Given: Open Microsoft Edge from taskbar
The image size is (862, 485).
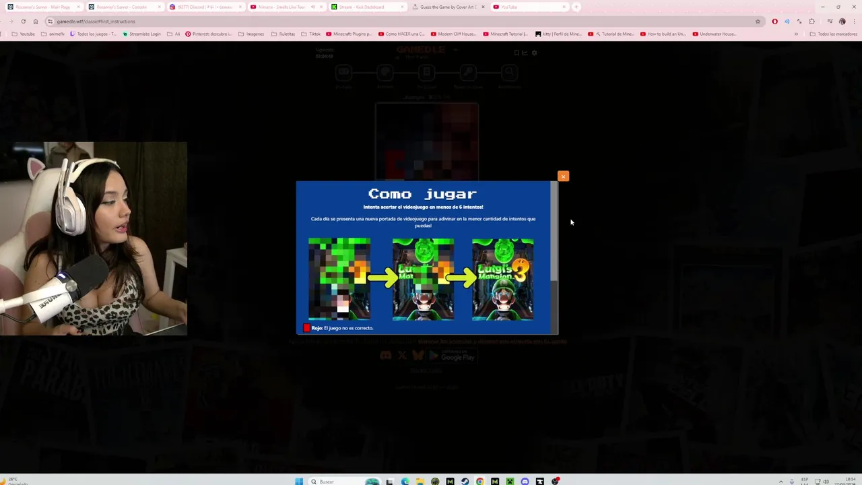Looking at the screenshot, I should pyautogui.click(x=405, y=481).
